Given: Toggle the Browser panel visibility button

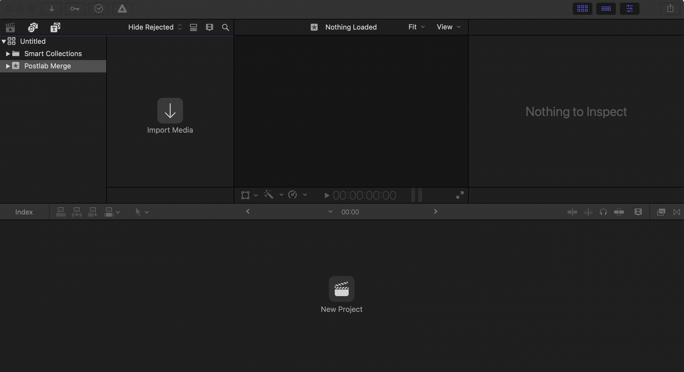Looking at the screenshot, I should 582,9.
